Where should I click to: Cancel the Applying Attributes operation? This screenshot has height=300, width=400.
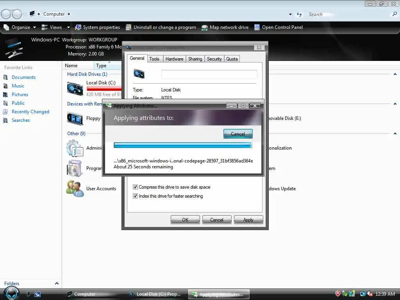[238, 134]
